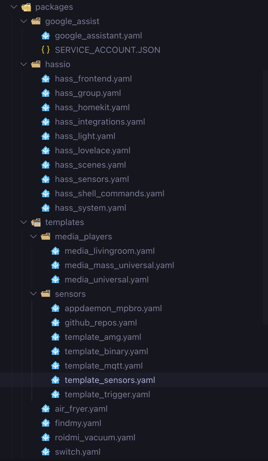The height and width of the screenshot is (461, 268).
Task: Collapse the google_assist folder chevron
Action: tap(24, 21)
